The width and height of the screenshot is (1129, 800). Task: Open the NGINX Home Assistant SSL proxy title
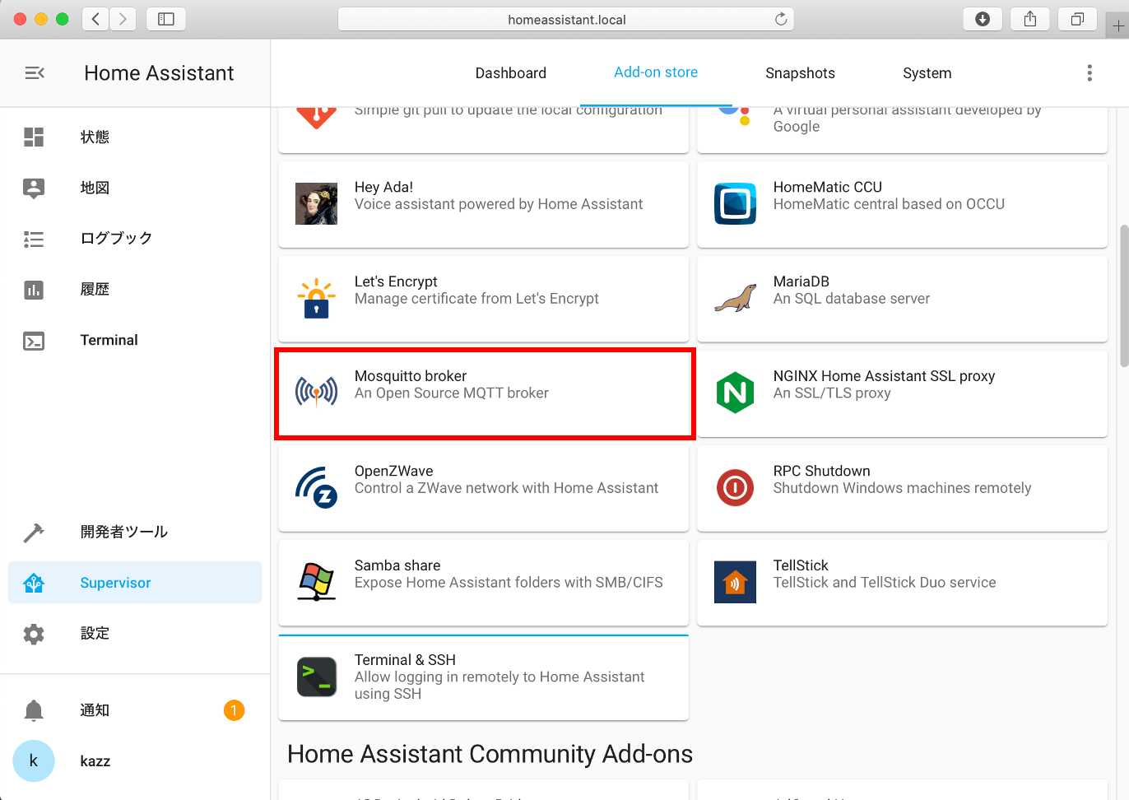[x=885, y=376]
